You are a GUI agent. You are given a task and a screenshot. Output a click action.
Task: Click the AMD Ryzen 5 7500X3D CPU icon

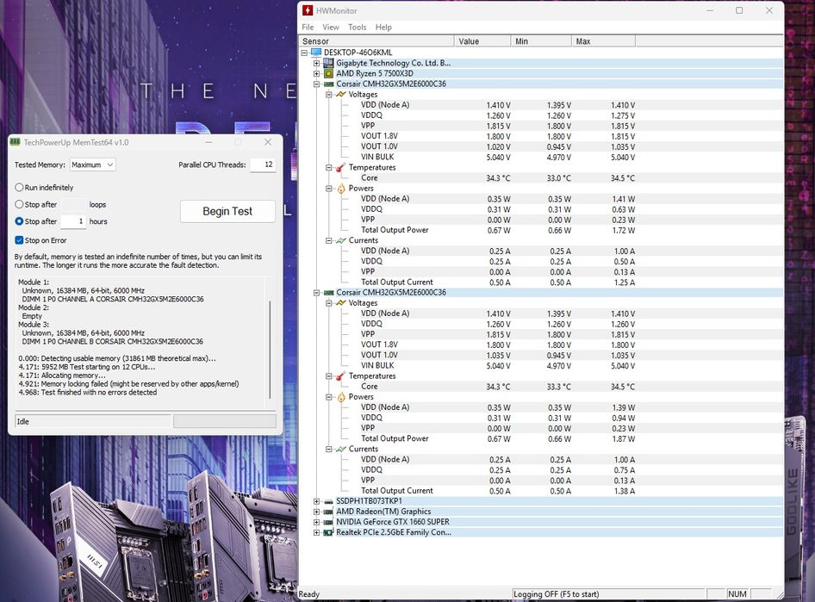[x=328, y=73]
